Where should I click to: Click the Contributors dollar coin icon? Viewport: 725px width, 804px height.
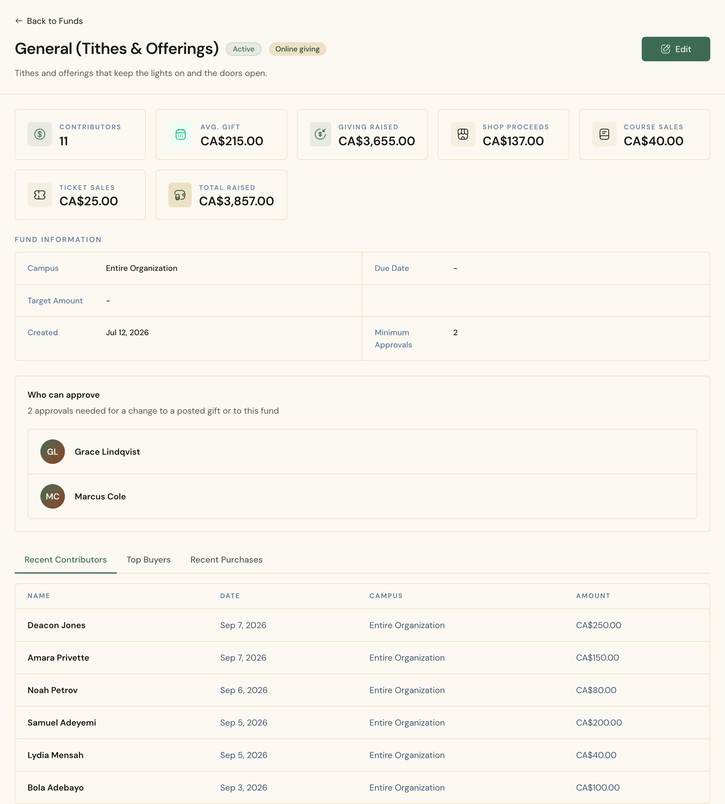pos(40,134)
